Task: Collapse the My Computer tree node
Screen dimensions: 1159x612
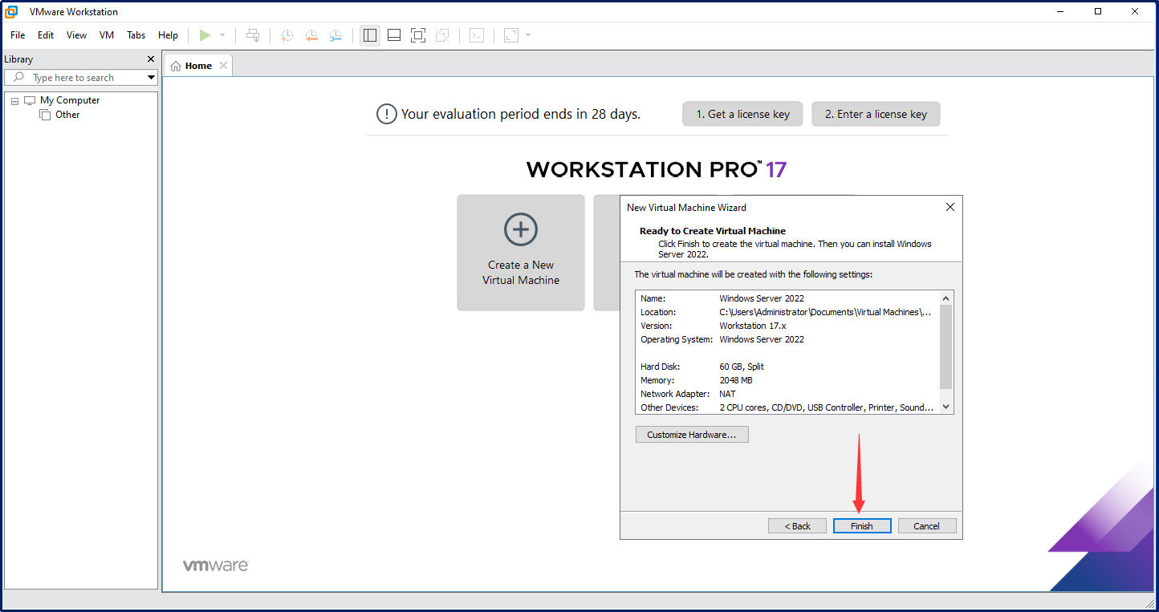Action: 15,101
